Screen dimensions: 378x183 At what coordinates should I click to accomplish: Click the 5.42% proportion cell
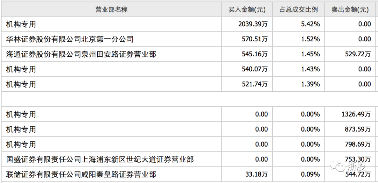click(x=311, y=24)
